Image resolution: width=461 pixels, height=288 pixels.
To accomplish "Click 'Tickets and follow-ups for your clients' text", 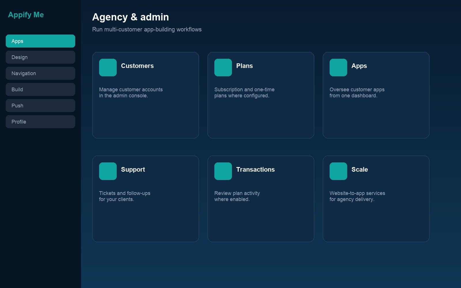I will 124,196.
